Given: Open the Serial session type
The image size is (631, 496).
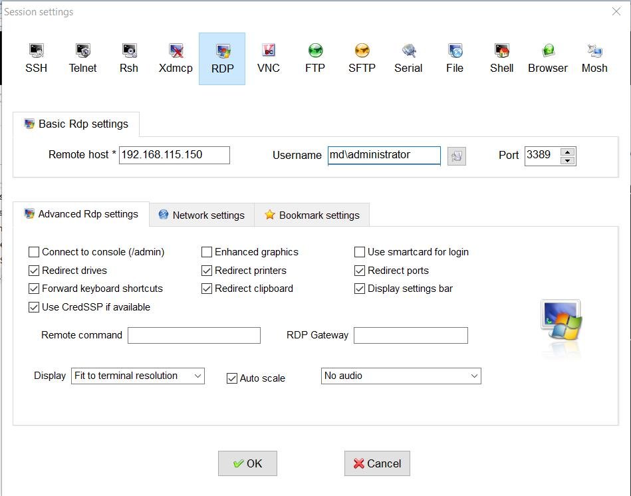Looking at the screenshot, I should [408, 59].
